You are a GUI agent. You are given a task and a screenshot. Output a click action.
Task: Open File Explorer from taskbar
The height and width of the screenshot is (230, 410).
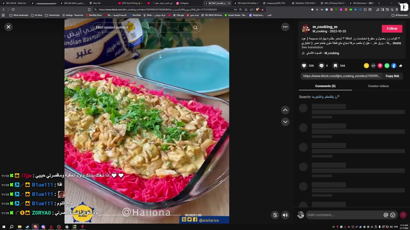point(20,227)
